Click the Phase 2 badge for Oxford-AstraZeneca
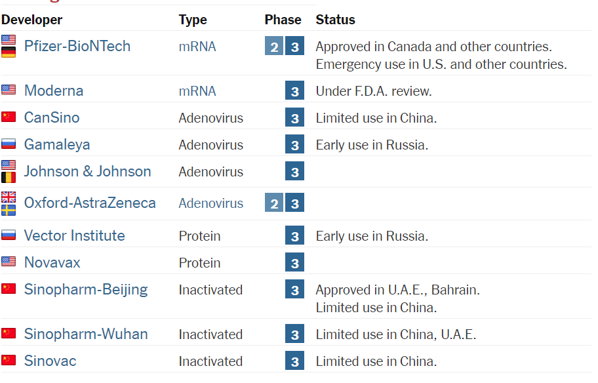Screen dimensions: 598x383 (x=274, y=203)
